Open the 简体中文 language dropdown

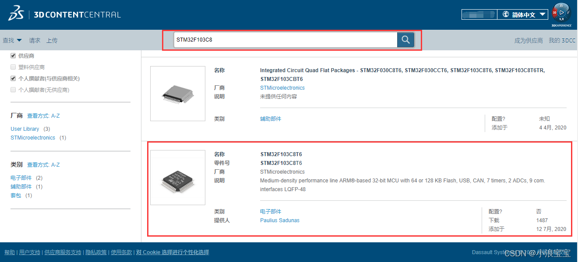point(523,14)
